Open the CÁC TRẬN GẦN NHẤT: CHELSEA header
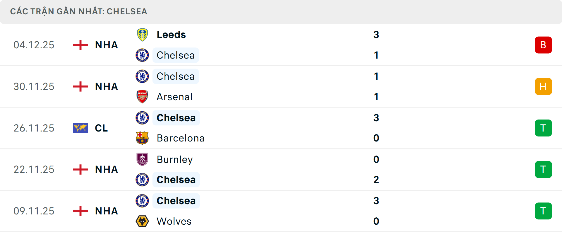 click(x=78, y=11)
